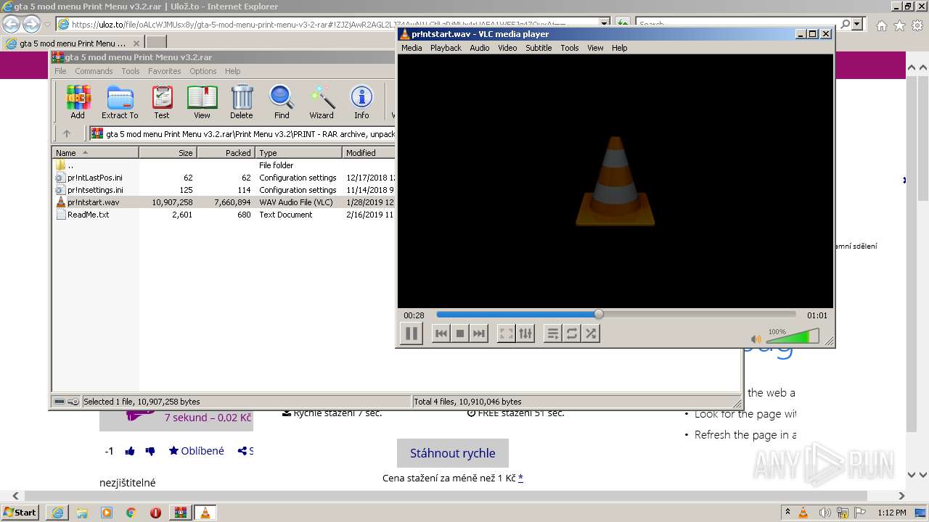
Task: Open the VLC Audio menu
Action: 479,48
